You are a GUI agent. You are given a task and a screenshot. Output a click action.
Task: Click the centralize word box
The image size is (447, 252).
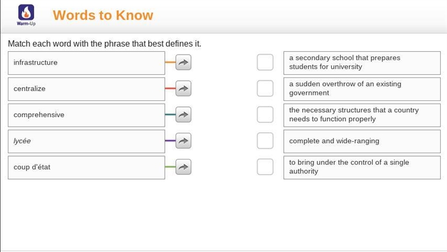coord(87,89)
